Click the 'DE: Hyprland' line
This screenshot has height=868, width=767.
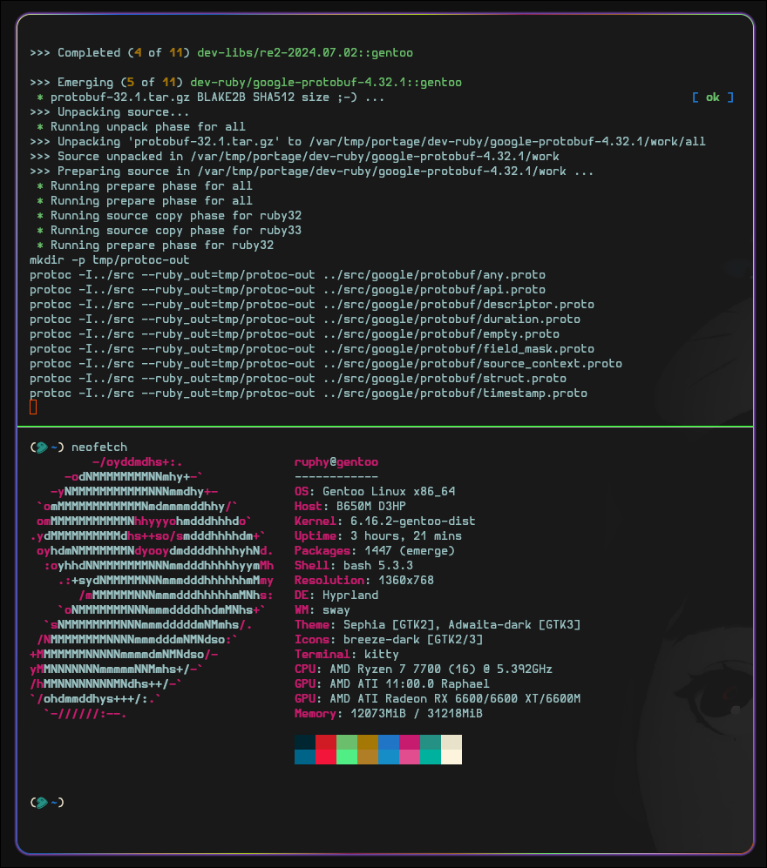(336, 595)
